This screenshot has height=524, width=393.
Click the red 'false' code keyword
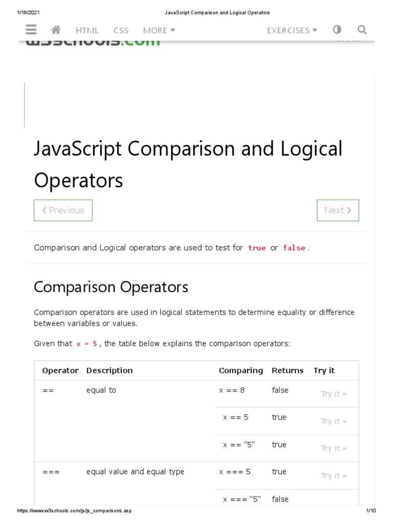(294, 248)
